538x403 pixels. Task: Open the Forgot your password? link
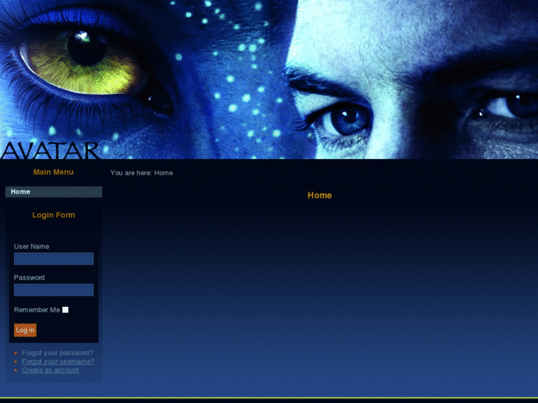tap(57, 353)
